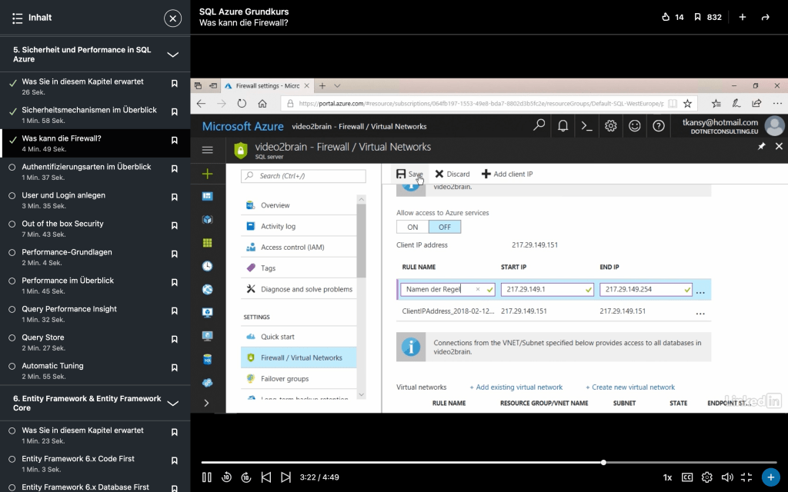The height and width of the screenshot is (492, 788).
Task: Click the video progress bar handle
Action: pyautogui.click(x=603, y=463)
